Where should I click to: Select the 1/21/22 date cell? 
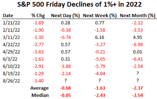[11, 23]
